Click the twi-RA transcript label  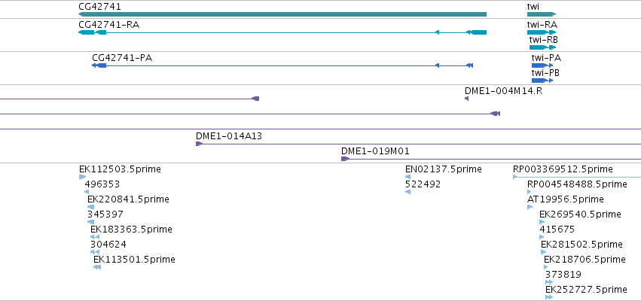[x=542, y=25]
